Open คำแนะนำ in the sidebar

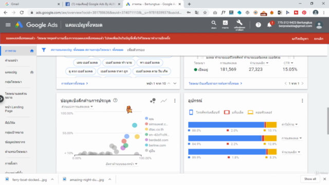[x=11, y=61]
